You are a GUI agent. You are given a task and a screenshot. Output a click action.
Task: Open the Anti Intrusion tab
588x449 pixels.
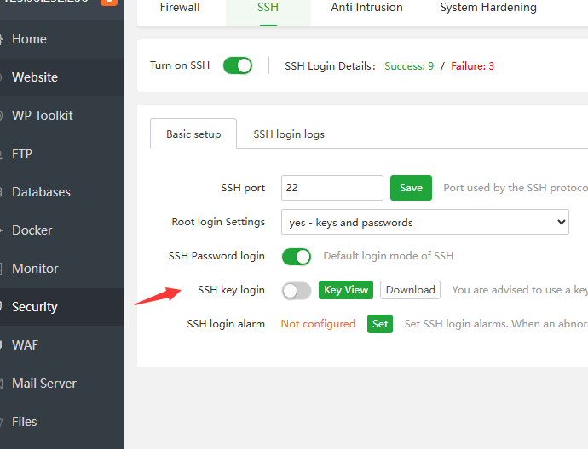pyautogui.click(x=366, y=8)
